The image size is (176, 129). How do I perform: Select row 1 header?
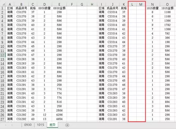click(x=3, y=8)
